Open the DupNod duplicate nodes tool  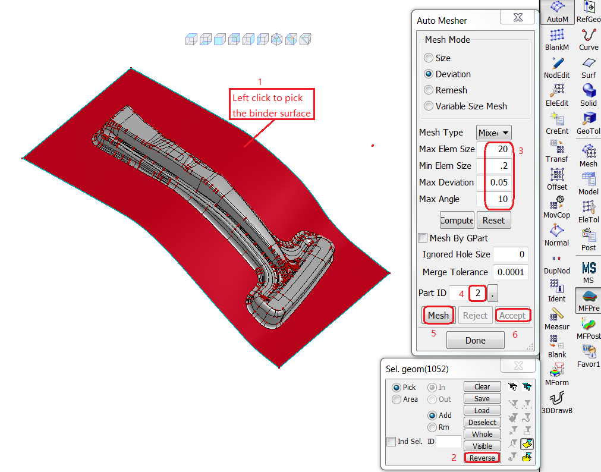pyautogui.click(x=557, y=265)
